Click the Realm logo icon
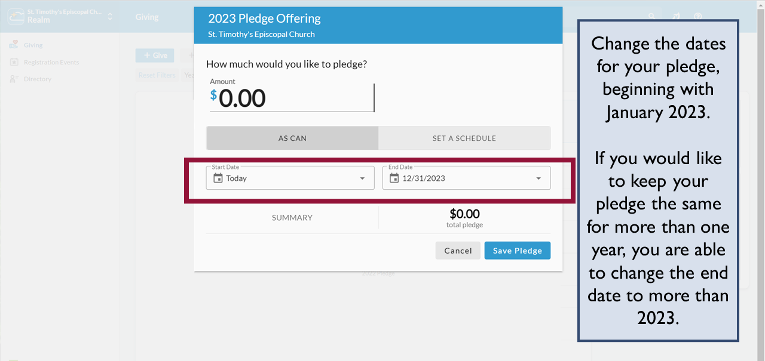 [16, 16]
